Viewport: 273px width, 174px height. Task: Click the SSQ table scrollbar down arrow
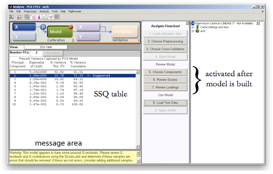click(137, 147)
